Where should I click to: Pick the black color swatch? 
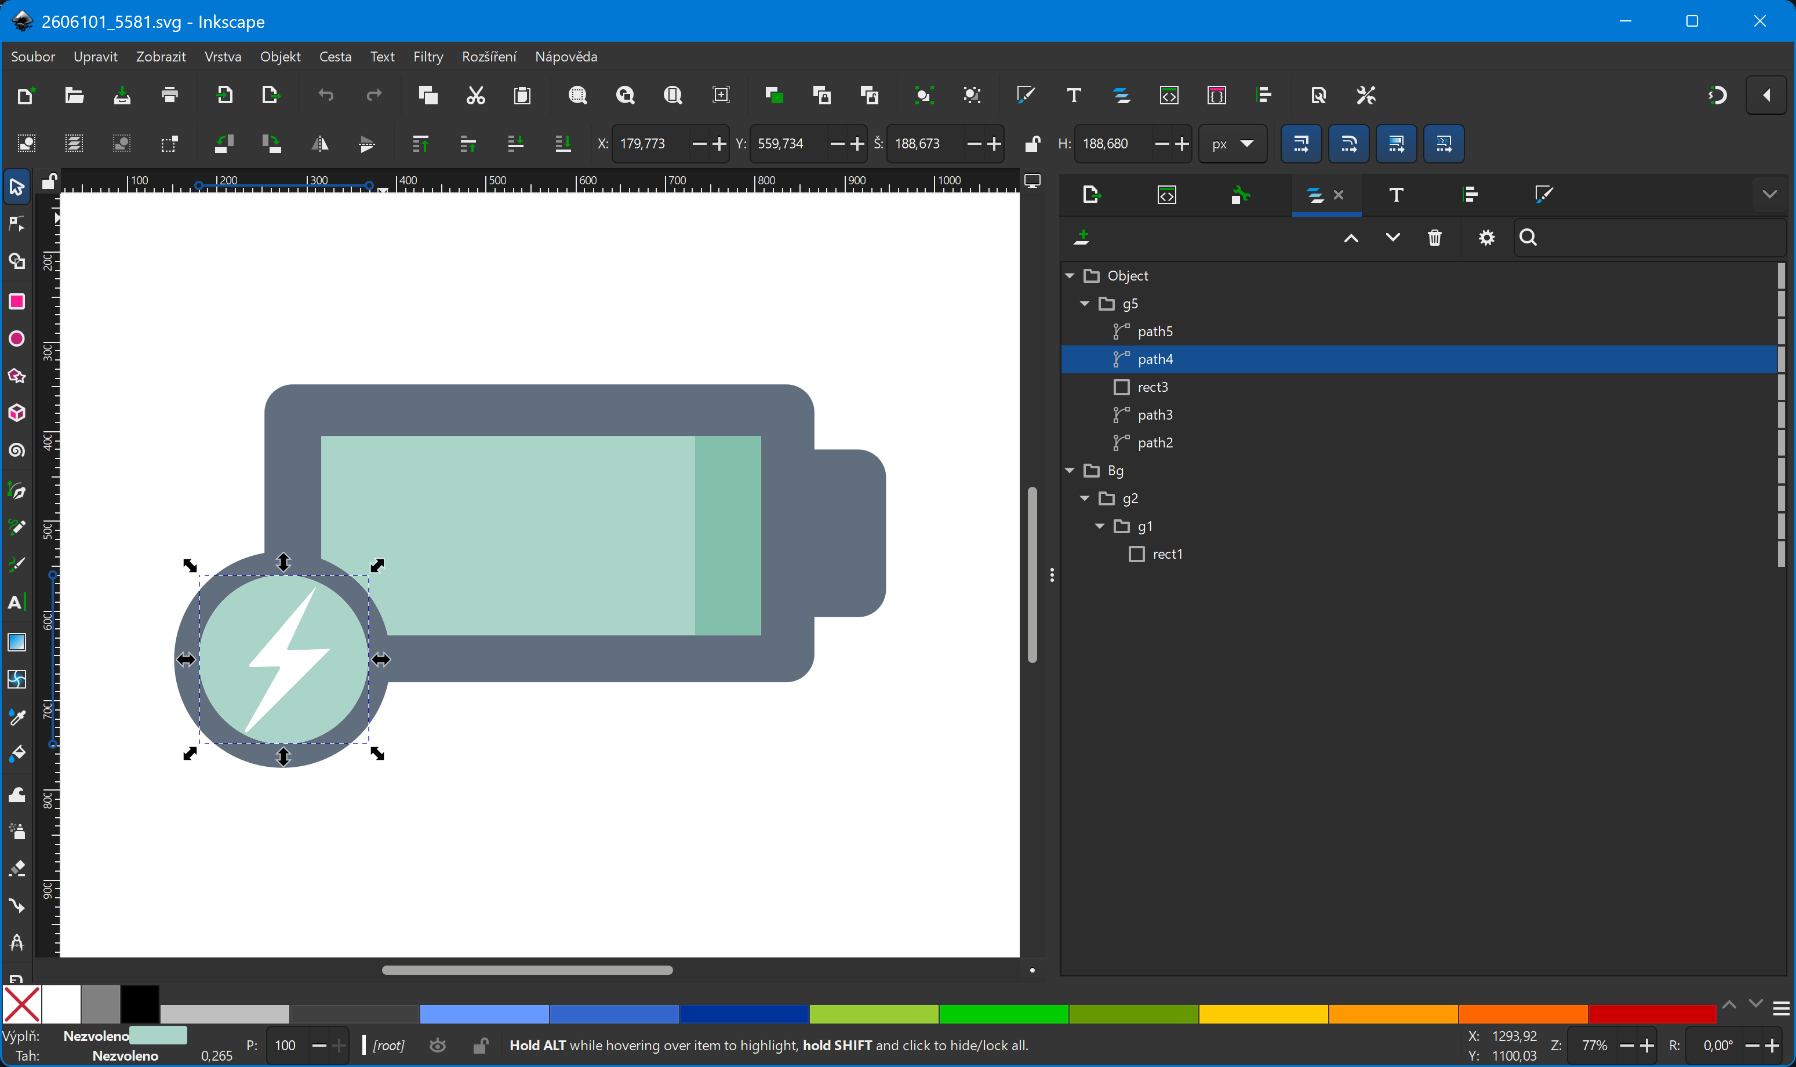tap(140, 1004)
